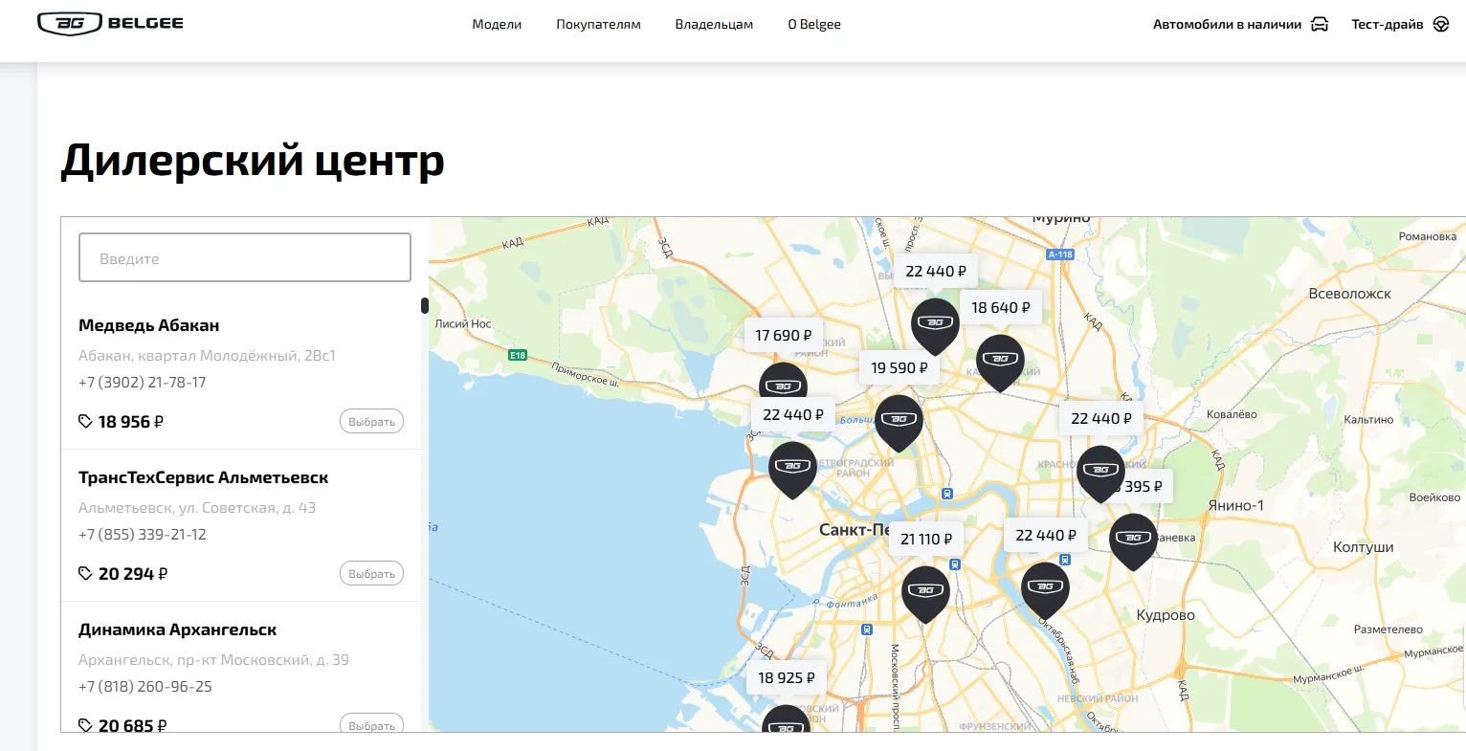
Task: Click the Кудрово label on the map
Action: (1166, 615)
